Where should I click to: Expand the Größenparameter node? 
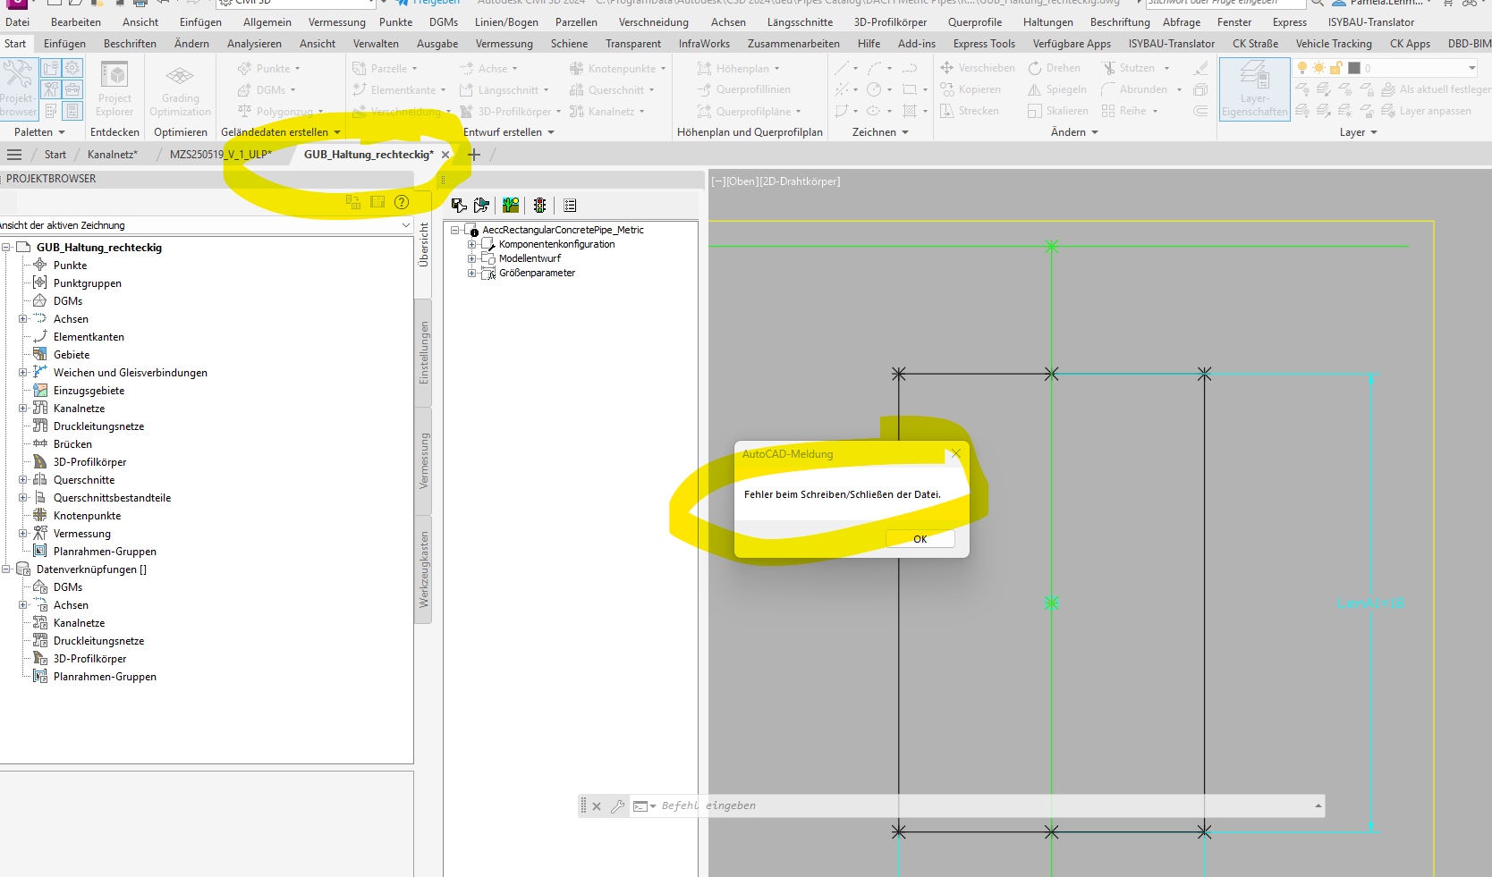click(471, 273)
